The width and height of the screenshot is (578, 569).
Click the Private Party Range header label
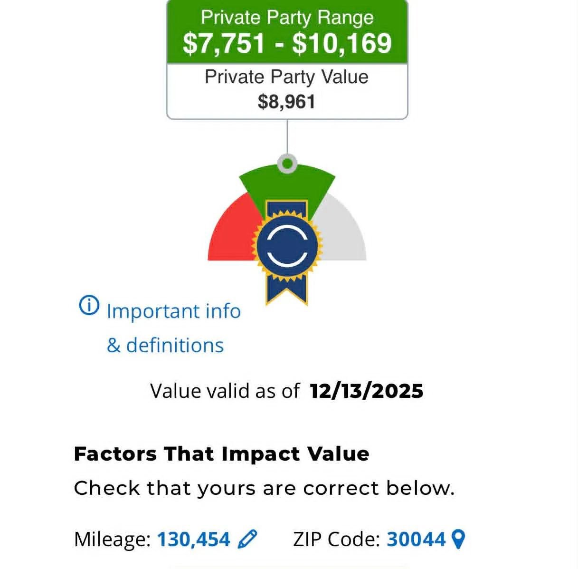coord(287,18)
